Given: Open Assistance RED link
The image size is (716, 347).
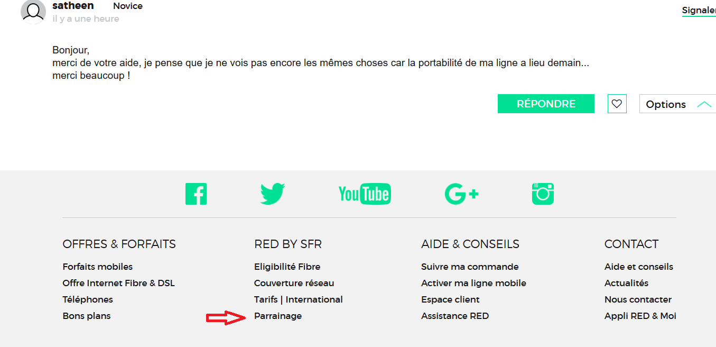Looking at the screenshot, I should (x=455, y=316).
